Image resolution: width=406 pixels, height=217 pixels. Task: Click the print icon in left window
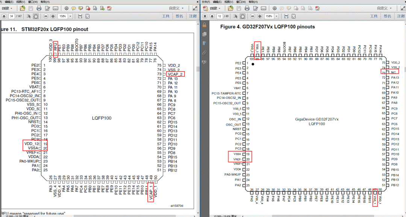(39, 8)
